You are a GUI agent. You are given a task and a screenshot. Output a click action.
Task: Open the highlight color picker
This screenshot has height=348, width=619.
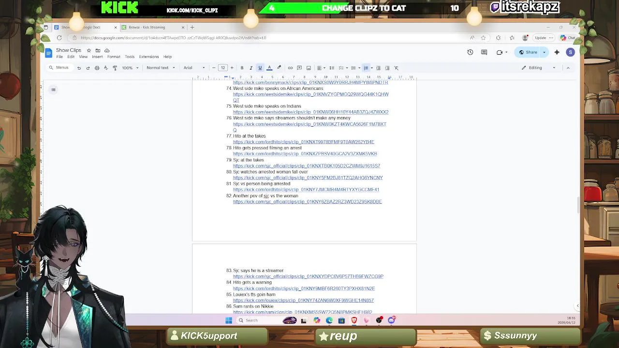click(279, 68)
